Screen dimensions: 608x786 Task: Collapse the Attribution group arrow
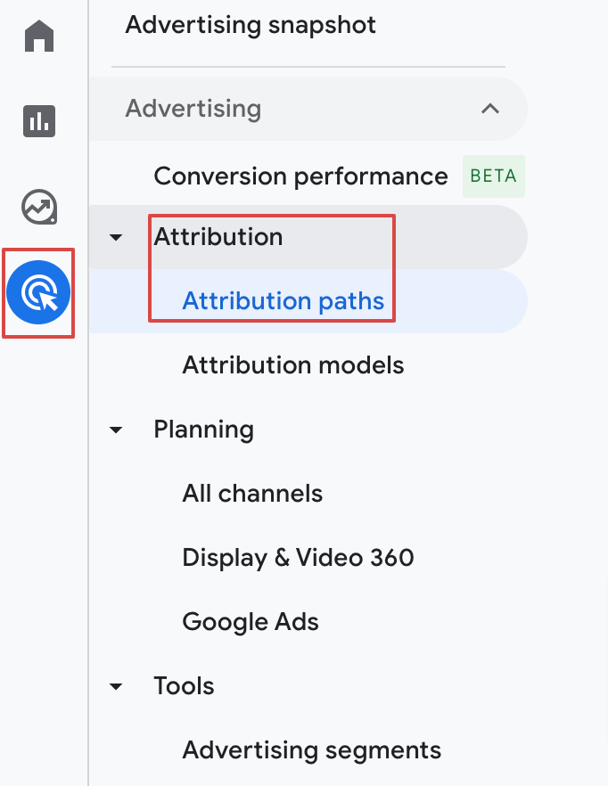[x=116, y=237]
